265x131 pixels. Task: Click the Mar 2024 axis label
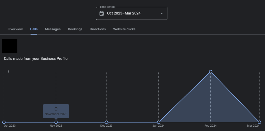pyautogui.click(x=253, y=126)
